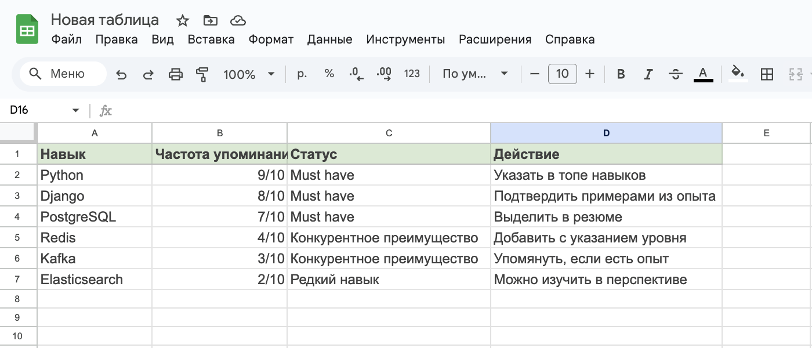The image size is (812, 348).
Task: Open the cloud save status icon
Action: (238, 21)
